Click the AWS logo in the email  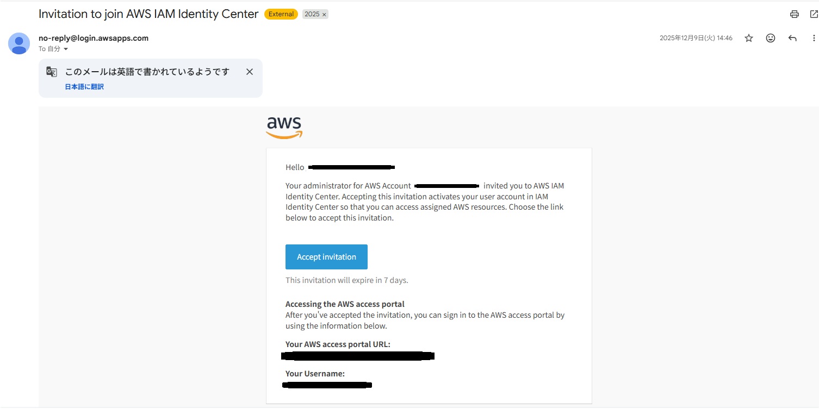click(284, 128)
